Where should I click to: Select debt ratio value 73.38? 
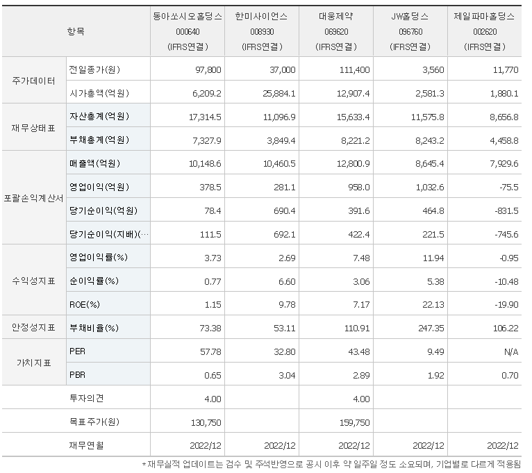(210, 329)
